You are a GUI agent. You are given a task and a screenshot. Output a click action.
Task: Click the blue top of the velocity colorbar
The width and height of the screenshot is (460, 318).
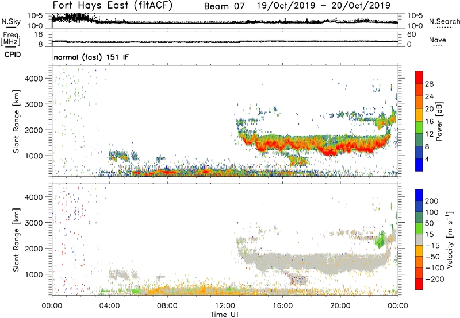(419, 195)
